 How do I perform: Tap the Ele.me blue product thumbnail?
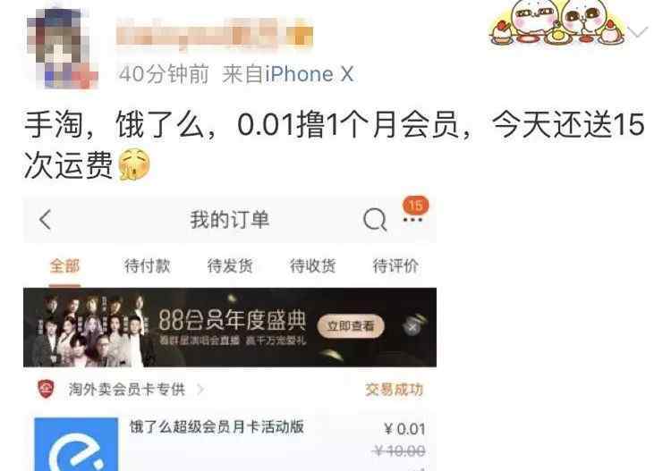click(76, 444)
